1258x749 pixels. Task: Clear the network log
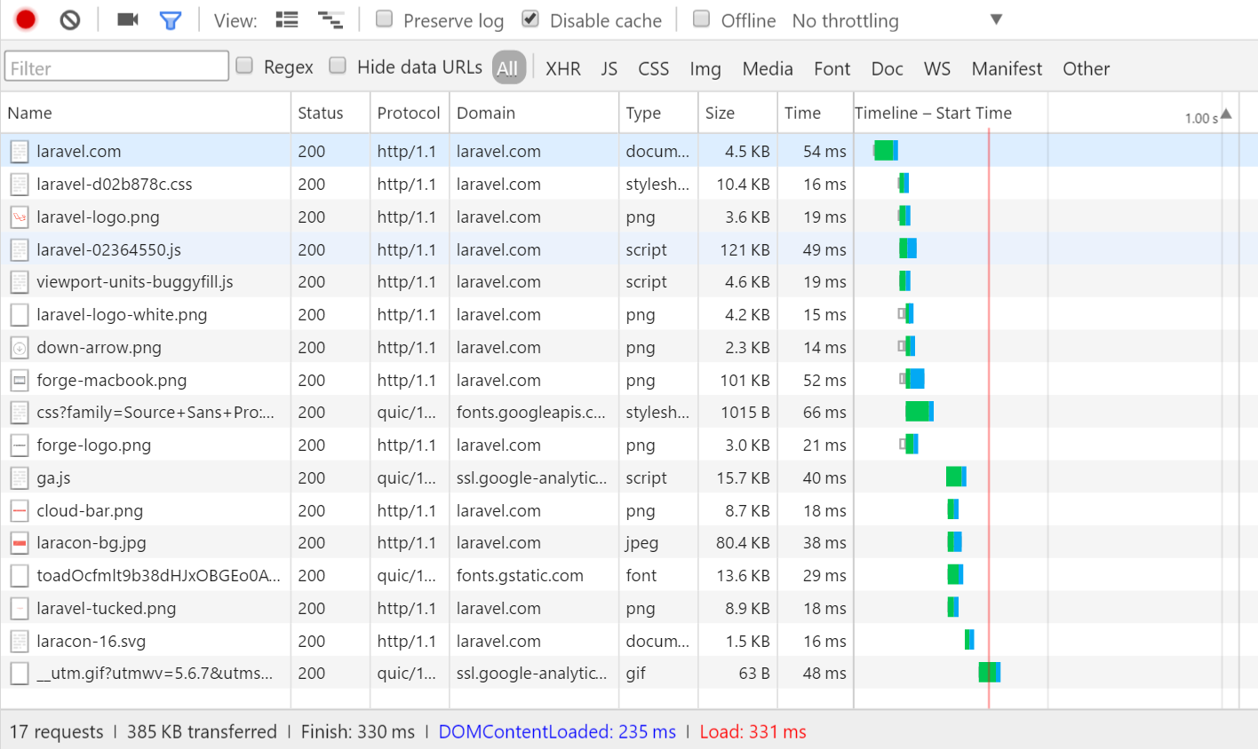70,20
